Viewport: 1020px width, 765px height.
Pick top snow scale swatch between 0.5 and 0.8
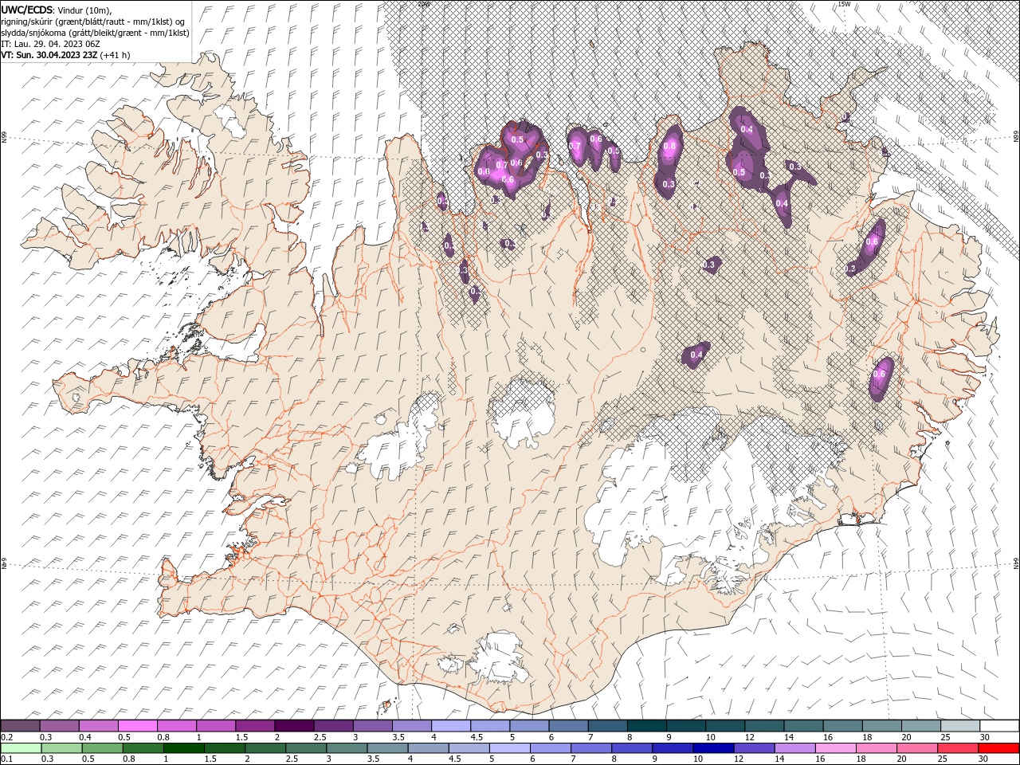[x=138, y=725]
